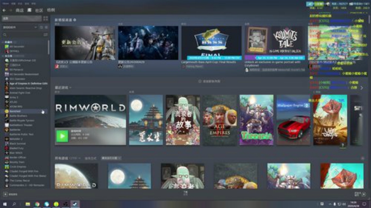This screenshot has width=371, height=208.
Task: Open the Bass Final tournament news thumbnail
Action: point(212,43)
